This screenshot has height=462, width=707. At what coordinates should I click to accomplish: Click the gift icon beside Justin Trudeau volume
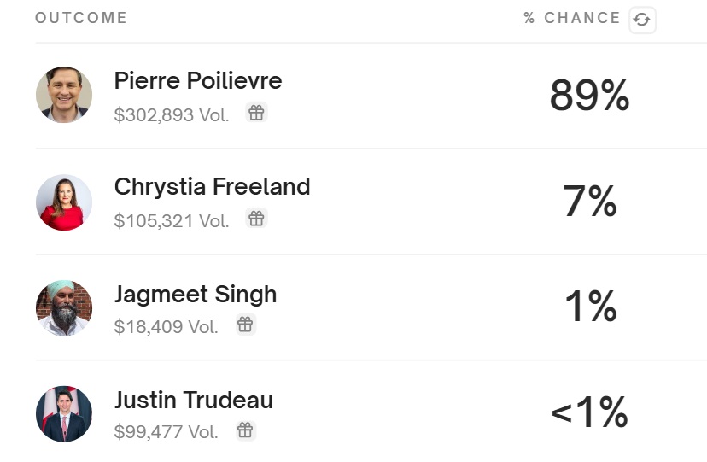click(x=245, y=430)
